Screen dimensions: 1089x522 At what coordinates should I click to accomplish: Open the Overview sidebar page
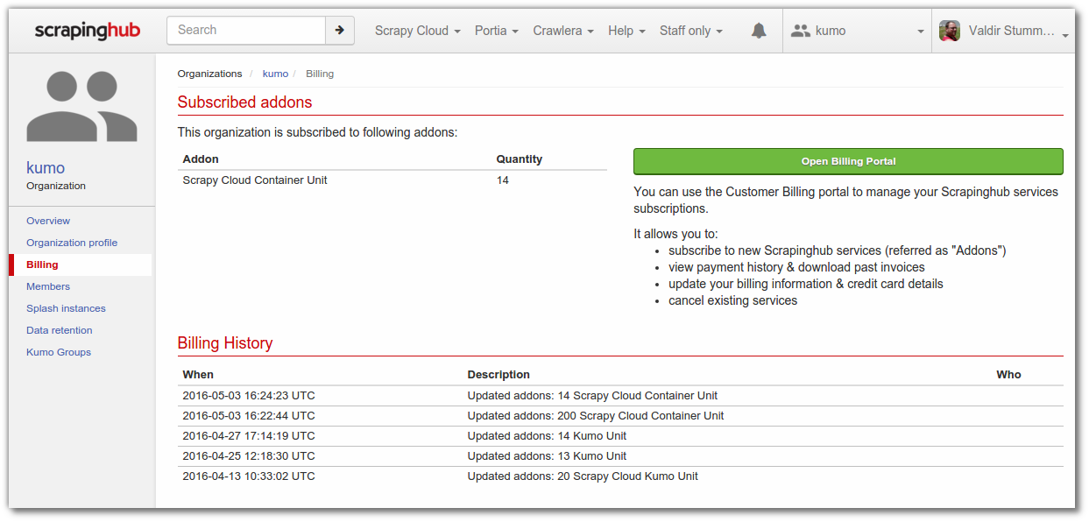48,221
